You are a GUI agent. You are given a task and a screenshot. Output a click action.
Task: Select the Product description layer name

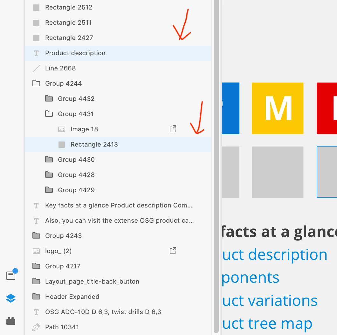pyautogui.click(x=75, y=53)
